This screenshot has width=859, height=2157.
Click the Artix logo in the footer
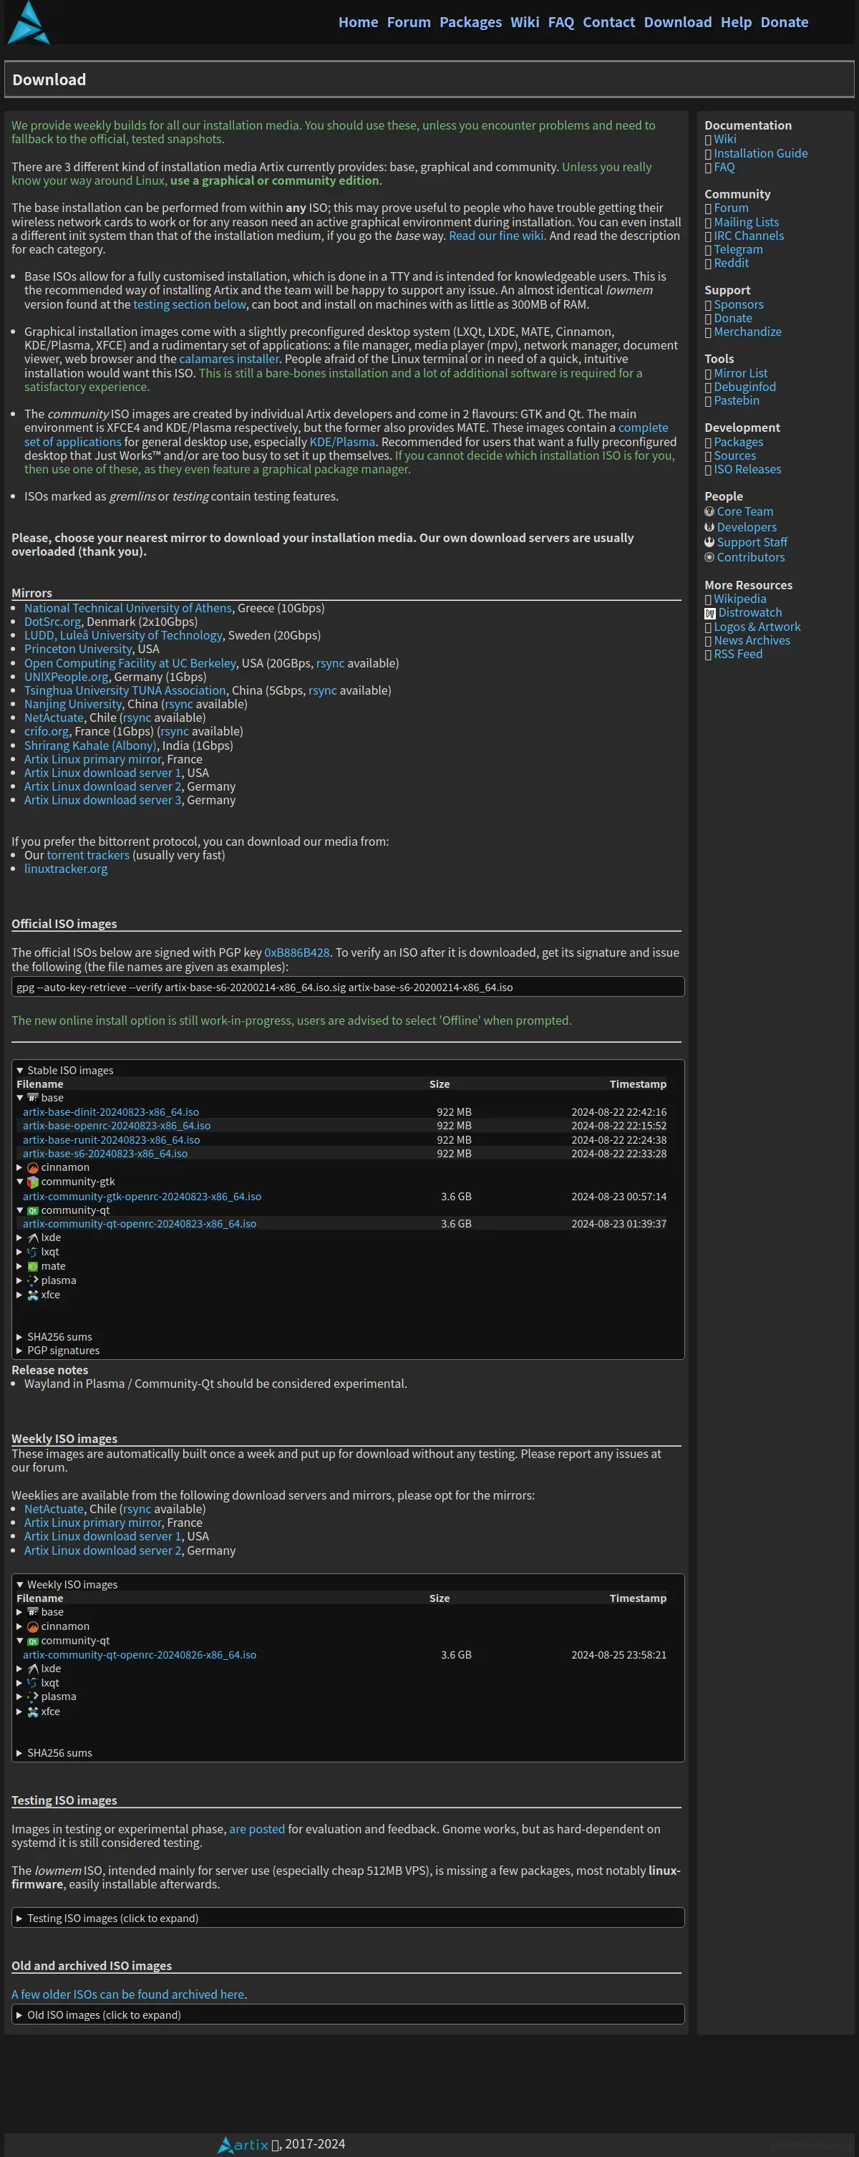click(x=243, y=2144)
